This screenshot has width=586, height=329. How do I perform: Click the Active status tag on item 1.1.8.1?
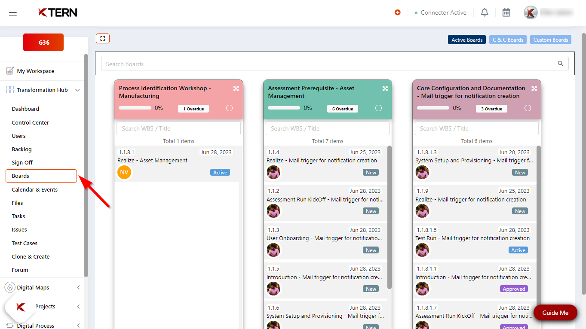click(x=220, y=172)
